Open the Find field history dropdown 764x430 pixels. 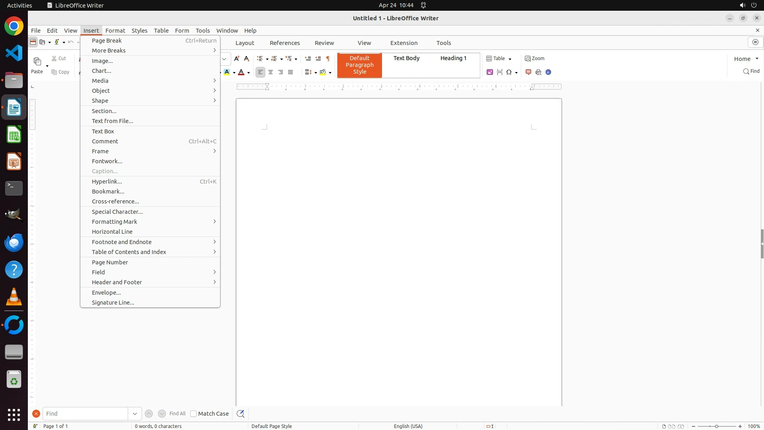[135, 414]
